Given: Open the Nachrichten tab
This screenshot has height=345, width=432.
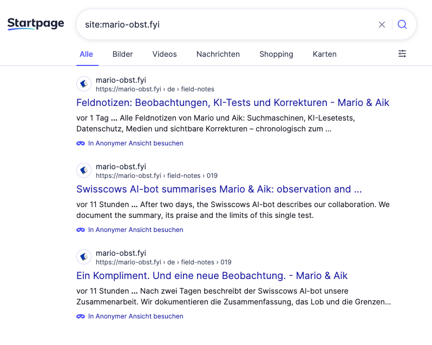Looking at the screenshot, I should pyautogui.click(x=218, y=54).
